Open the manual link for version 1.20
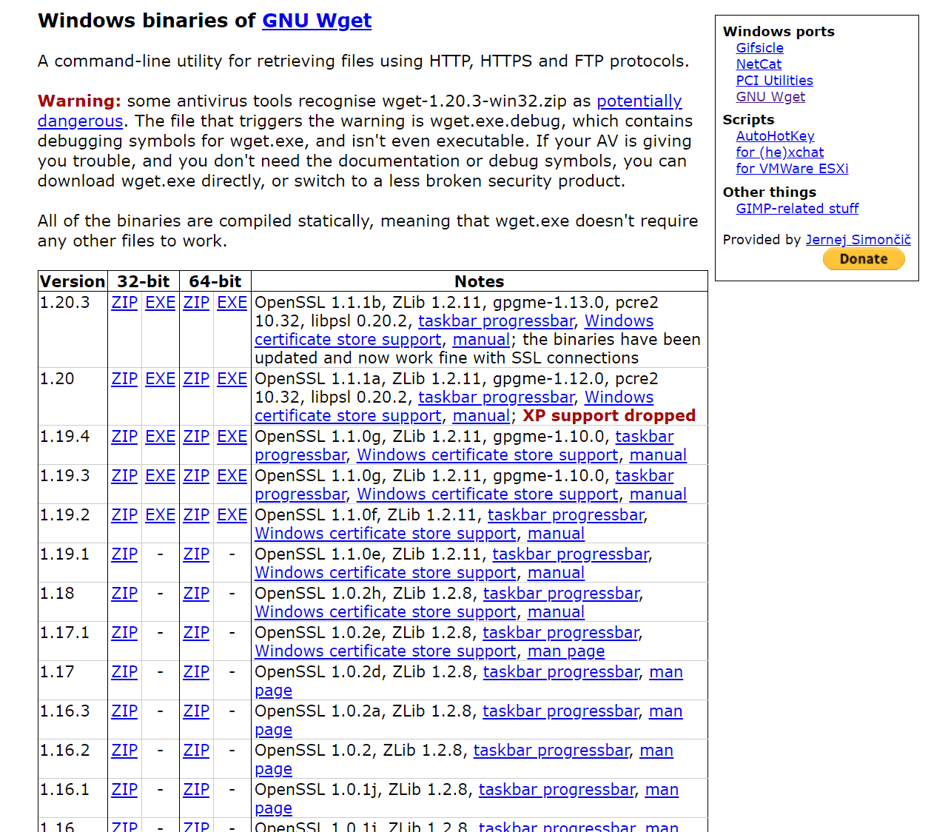The width and height of the screenshot is (948, 832). [481, 415]
